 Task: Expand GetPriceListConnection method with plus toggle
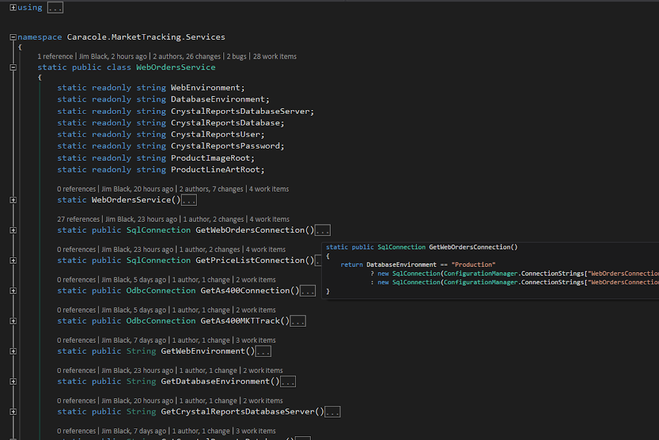tap(13, 261)
